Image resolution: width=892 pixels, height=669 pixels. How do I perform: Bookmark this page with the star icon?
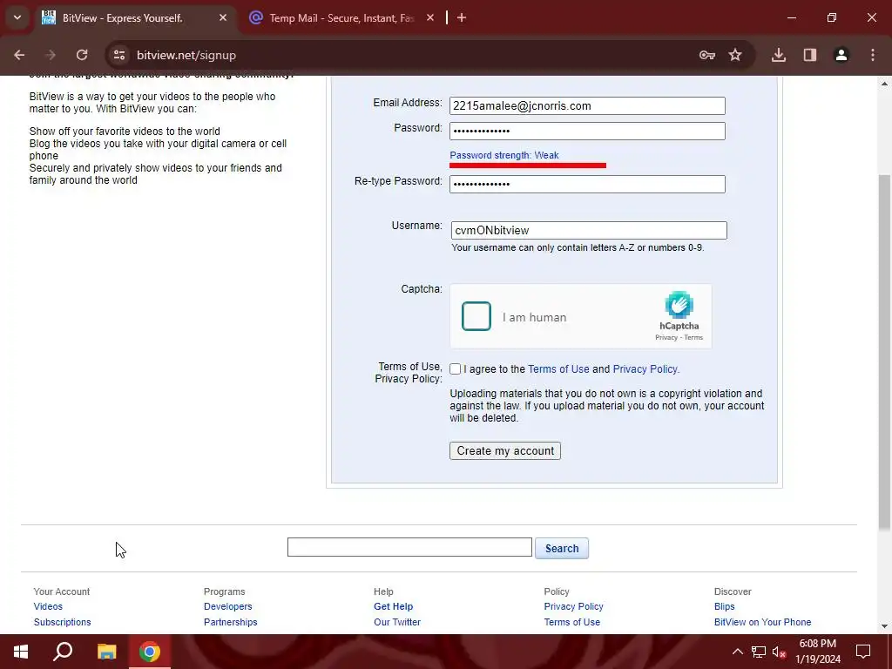(735, 55)
